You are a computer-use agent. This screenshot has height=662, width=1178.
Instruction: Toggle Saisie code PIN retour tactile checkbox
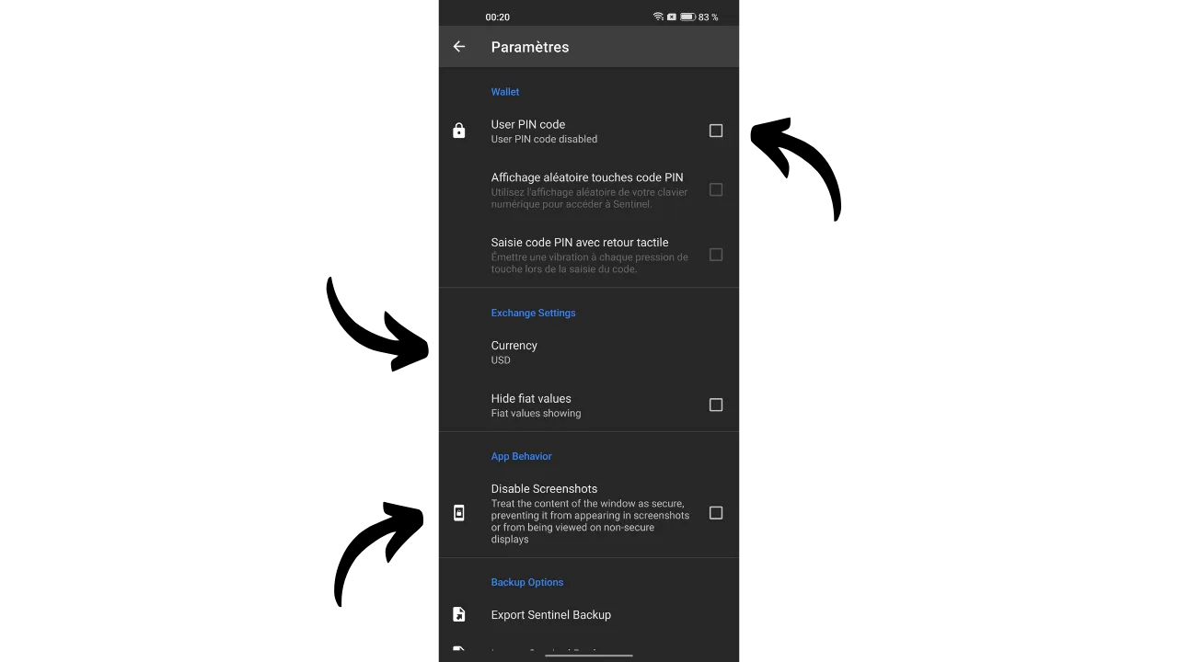716,255
